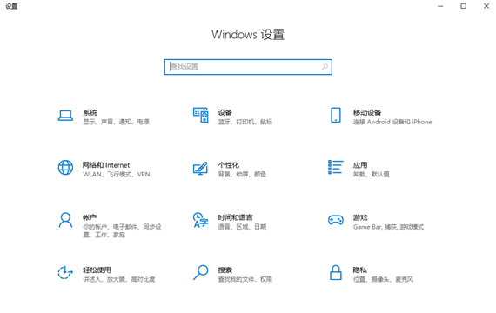This screenshot has height=313, width=496.
Task: Select the 隐私 heading
Action: [360, 270]
